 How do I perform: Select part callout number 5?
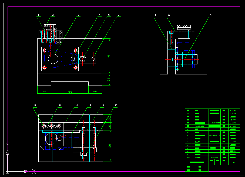[x=109, y=15]
